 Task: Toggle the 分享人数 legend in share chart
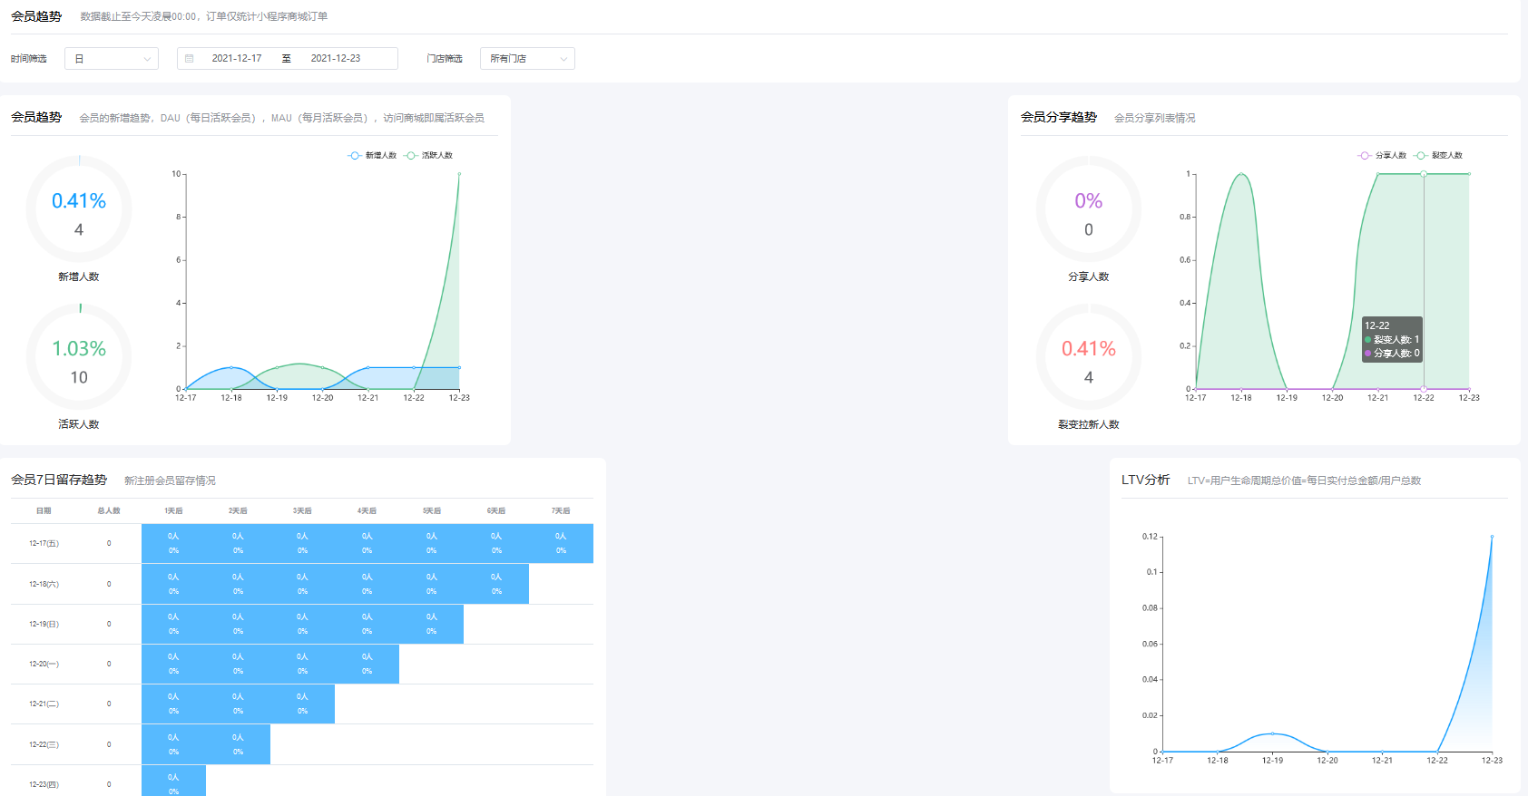click(1383, 156)
